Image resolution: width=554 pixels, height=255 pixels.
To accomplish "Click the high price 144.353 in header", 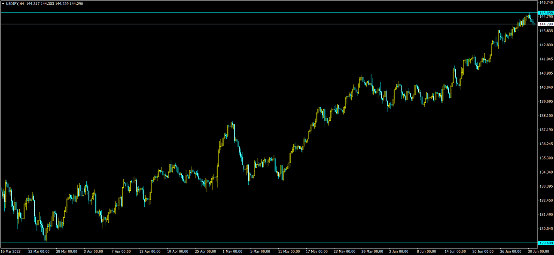I will click(x=47, y=3).
